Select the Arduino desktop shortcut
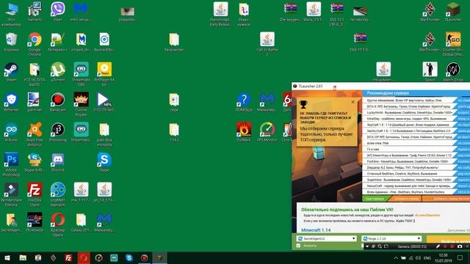 tap(12, 132)
